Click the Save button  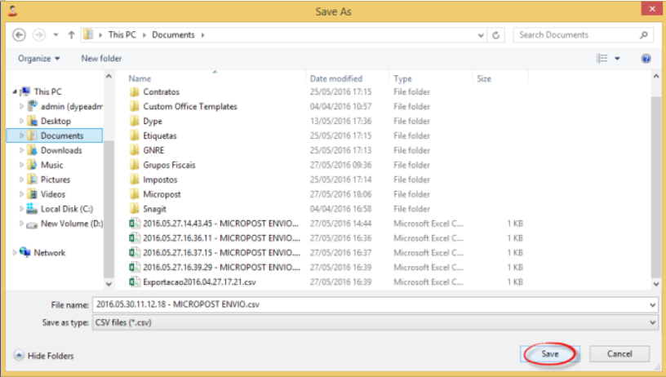tap(550, 354)
